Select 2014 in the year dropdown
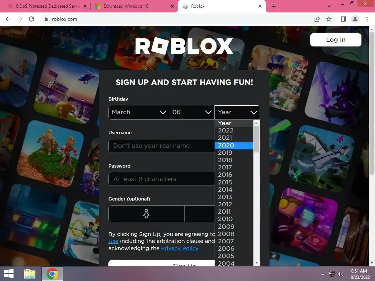Screen dimensions: 375x281 234,190
